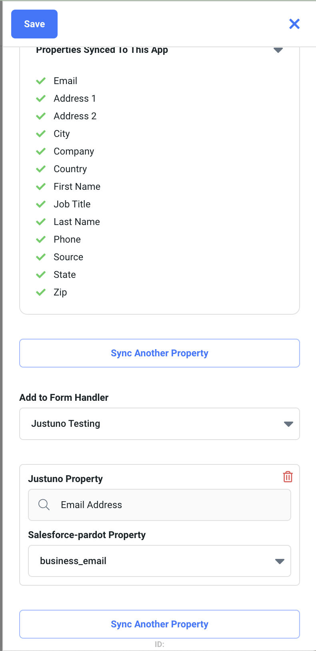Click the Save button
The height and width of the screenshot is (651, 316).
pyautogui.click(x=34, y=24)
